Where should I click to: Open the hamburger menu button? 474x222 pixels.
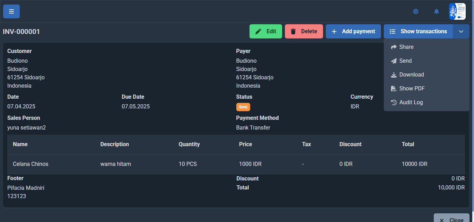(11, 11)
